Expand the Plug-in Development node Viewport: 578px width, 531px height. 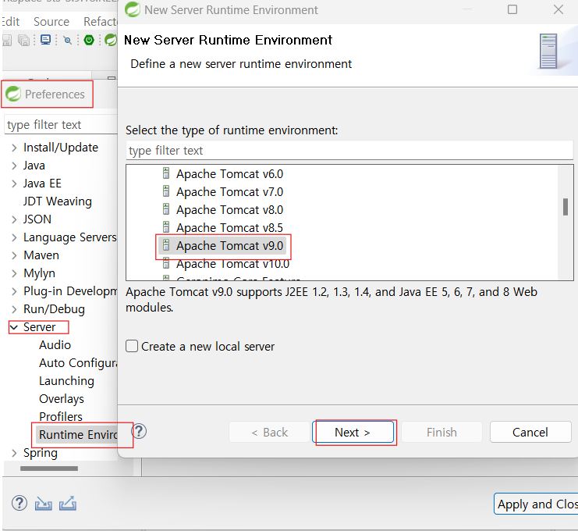point(14,291)
